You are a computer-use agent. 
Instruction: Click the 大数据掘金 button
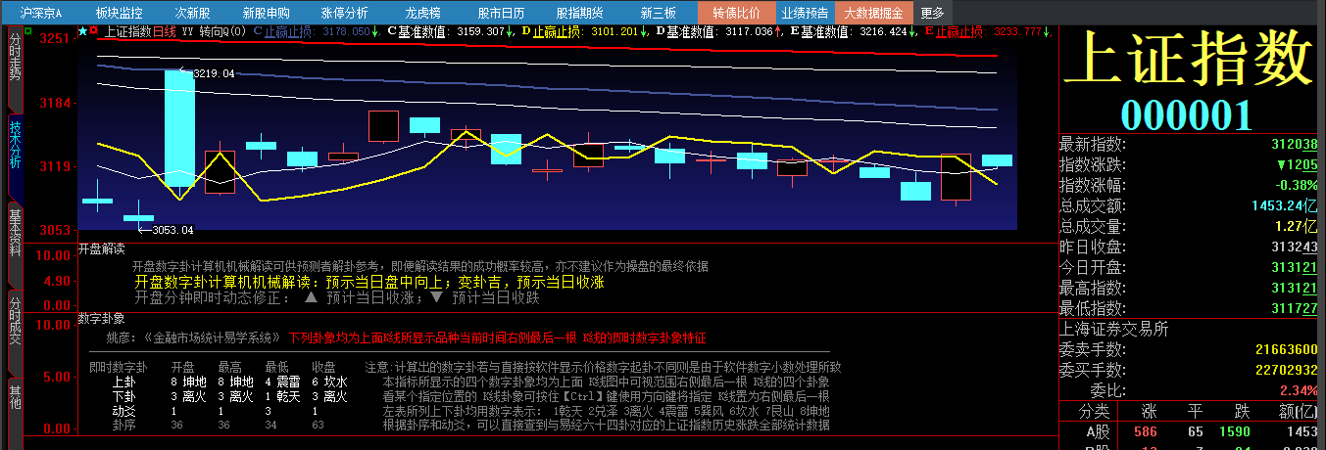(x=873, y=13)
